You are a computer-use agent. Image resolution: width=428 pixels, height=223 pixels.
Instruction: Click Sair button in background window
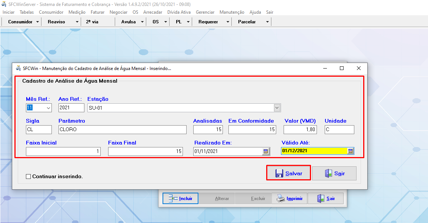click(325, 199)
